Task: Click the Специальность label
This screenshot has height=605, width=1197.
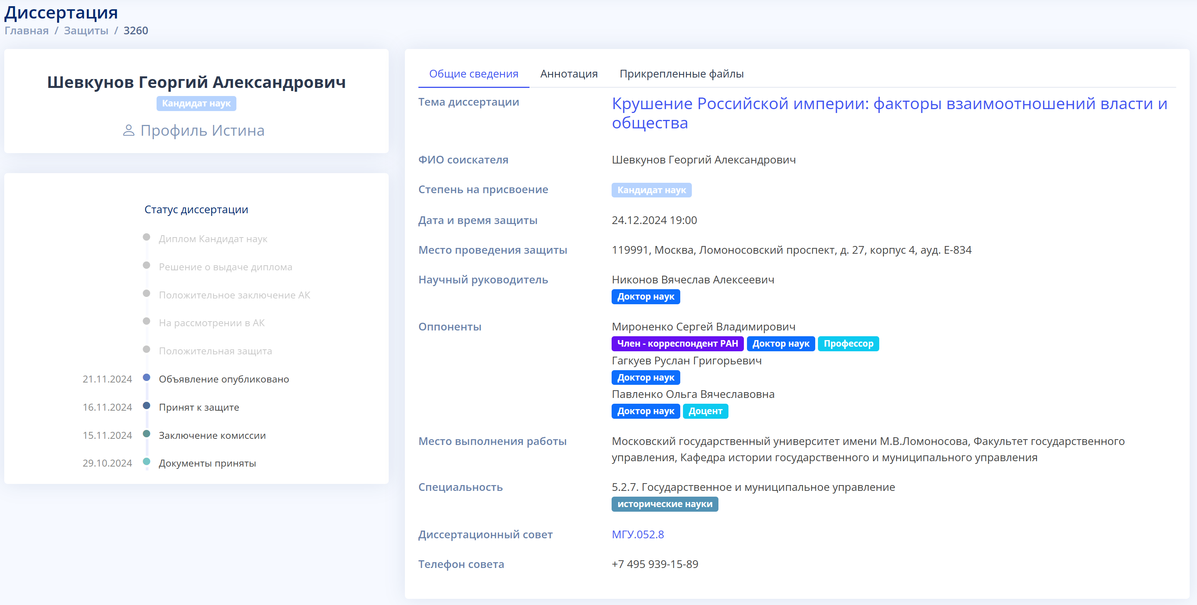Action: click(x=460, y=487)
